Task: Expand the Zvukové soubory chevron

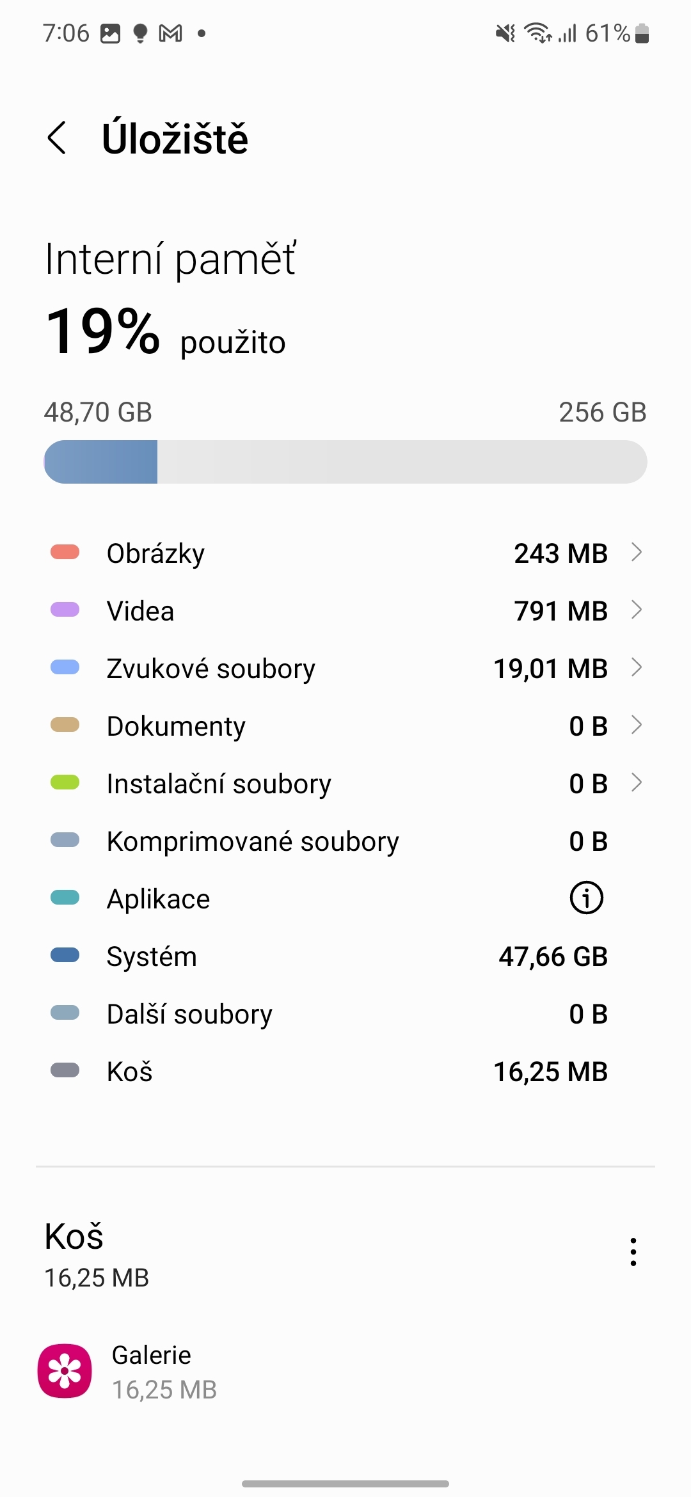Action: (636, 667)
